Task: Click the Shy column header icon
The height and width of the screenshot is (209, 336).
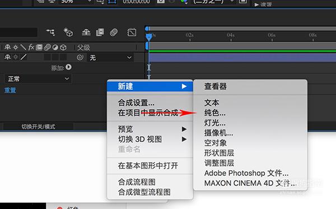Action: click(x=7, y=47)
